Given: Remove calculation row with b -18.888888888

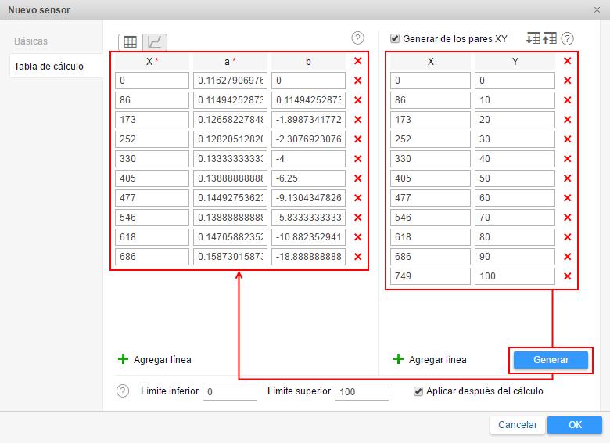Looking at the screenshot, I should (358, 257).
